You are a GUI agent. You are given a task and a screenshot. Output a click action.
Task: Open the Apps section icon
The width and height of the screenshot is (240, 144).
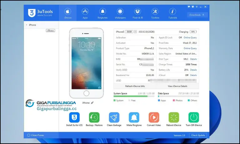click(85, 12)
